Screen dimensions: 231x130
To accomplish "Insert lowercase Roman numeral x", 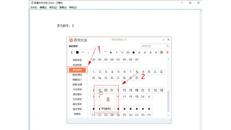I will tap(149, 96).
